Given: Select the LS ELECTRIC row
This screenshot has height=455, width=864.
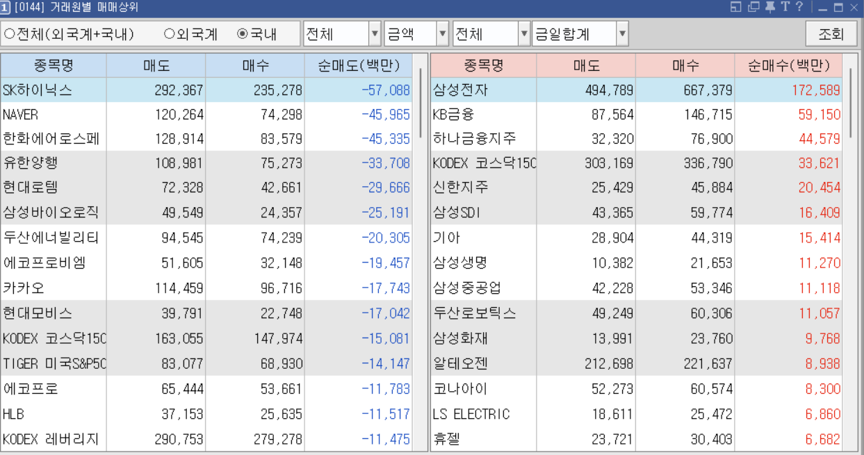Looking at the screenshot, I should tap(636, 414).
